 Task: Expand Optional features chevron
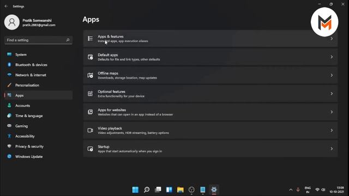tap(332, 94)
